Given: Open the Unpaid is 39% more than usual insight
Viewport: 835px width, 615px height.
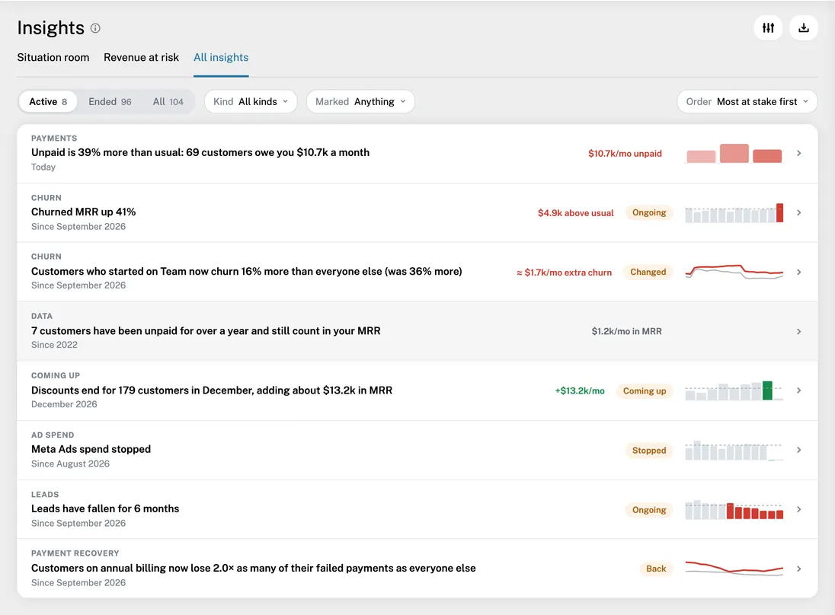Looking at the screenshot, I should click(417, 153).
